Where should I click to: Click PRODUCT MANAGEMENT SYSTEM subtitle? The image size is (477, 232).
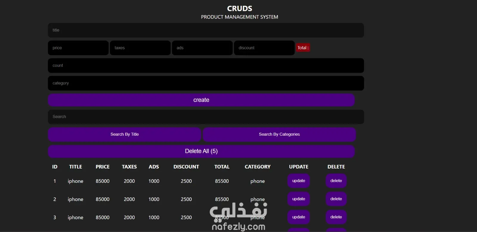[x=239, y=17]
